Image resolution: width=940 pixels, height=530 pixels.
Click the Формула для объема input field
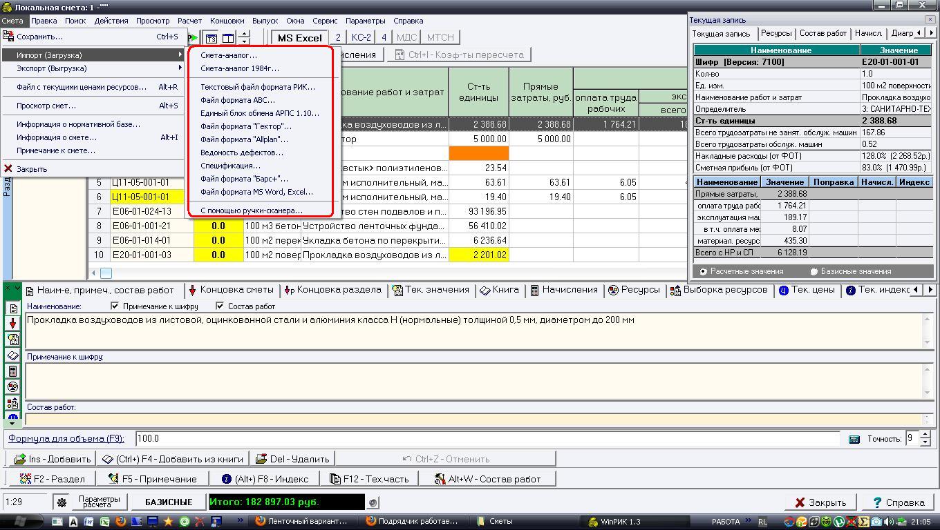tap(484, 439)
